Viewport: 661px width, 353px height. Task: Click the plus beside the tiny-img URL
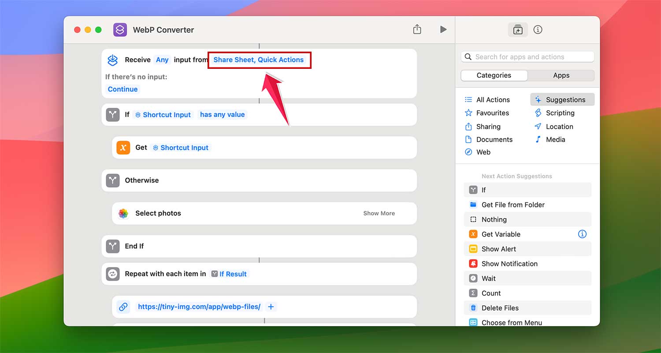(x=271, y=307)
